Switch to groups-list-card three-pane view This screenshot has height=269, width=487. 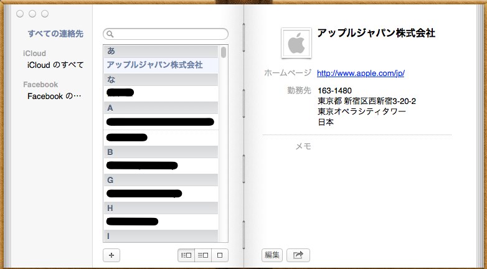pyautogui.click(x=186, y=255)
